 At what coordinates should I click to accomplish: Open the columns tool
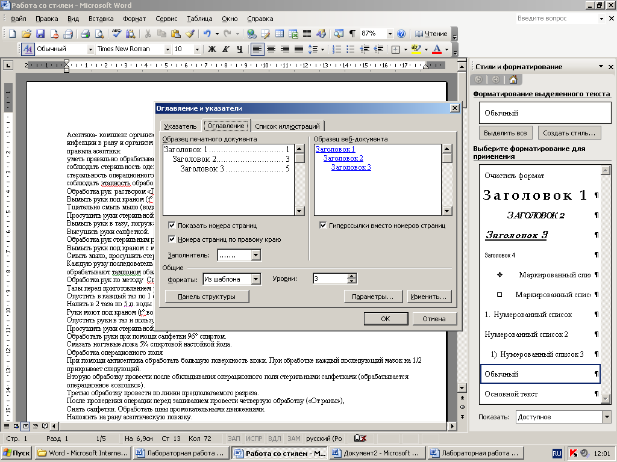307,34
